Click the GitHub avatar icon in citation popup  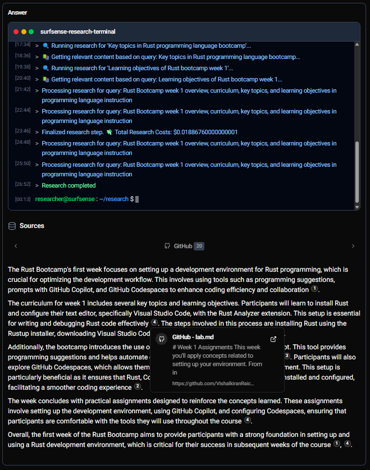(x=162, y=339)
